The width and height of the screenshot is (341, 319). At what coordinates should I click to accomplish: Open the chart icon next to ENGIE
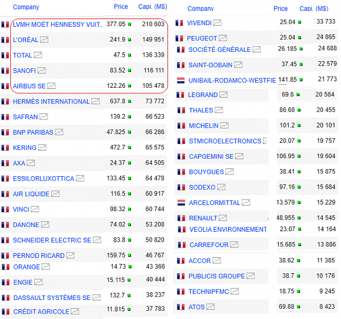coord(39,282)
